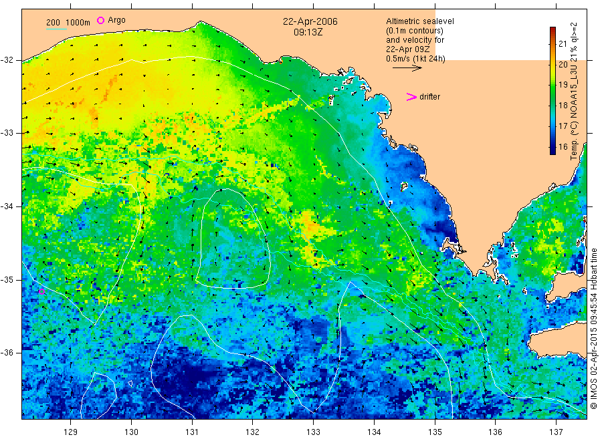
Task: Click the 0.5m/s velocity scale arrow
Action: (x=407, y=68)
